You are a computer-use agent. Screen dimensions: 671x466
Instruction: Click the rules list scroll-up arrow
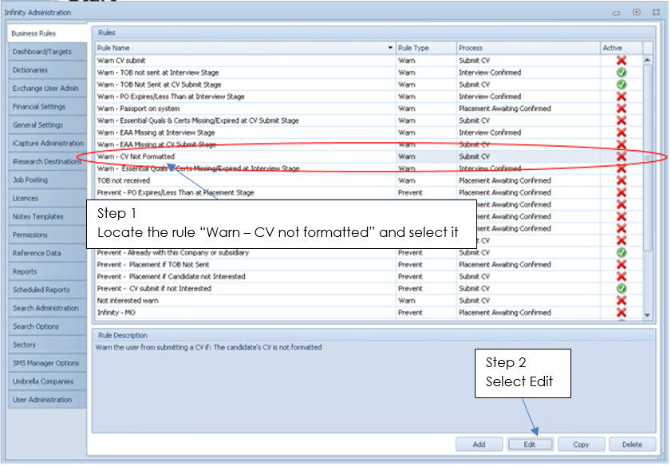click(647, 61)
